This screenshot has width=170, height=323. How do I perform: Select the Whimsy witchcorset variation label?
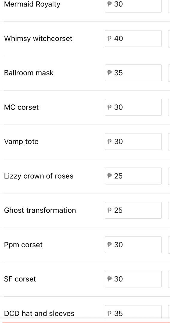point(38,39)
